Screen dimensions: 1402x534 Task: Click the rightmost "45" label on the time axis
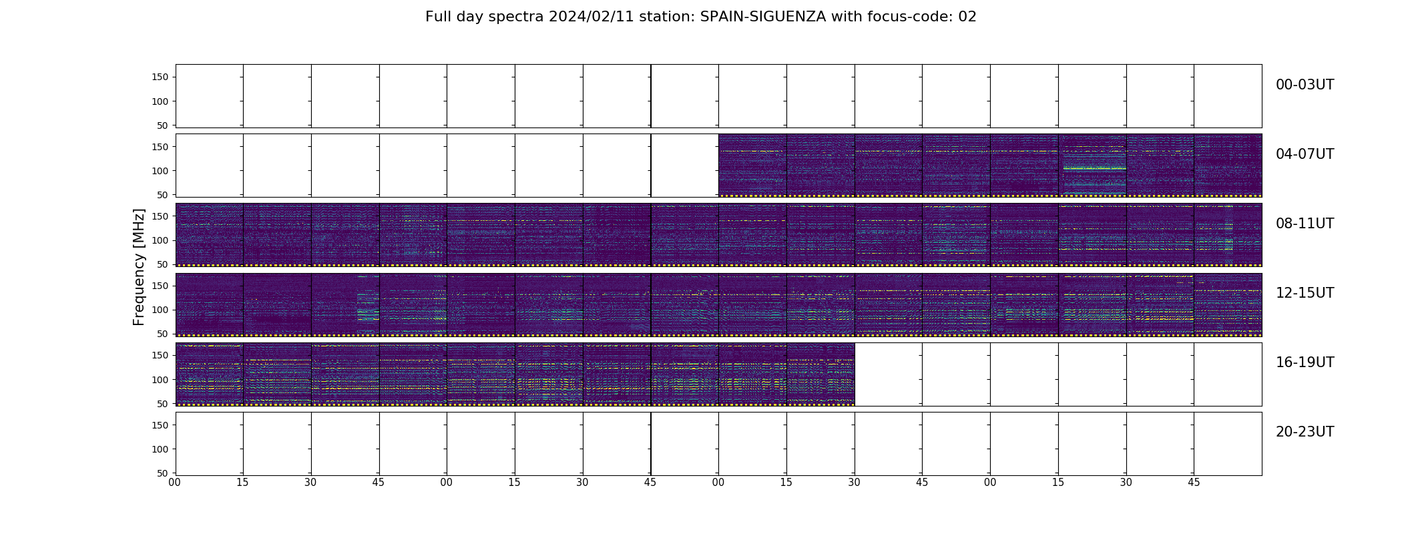pyautogui.click(x=1194, y=483)
